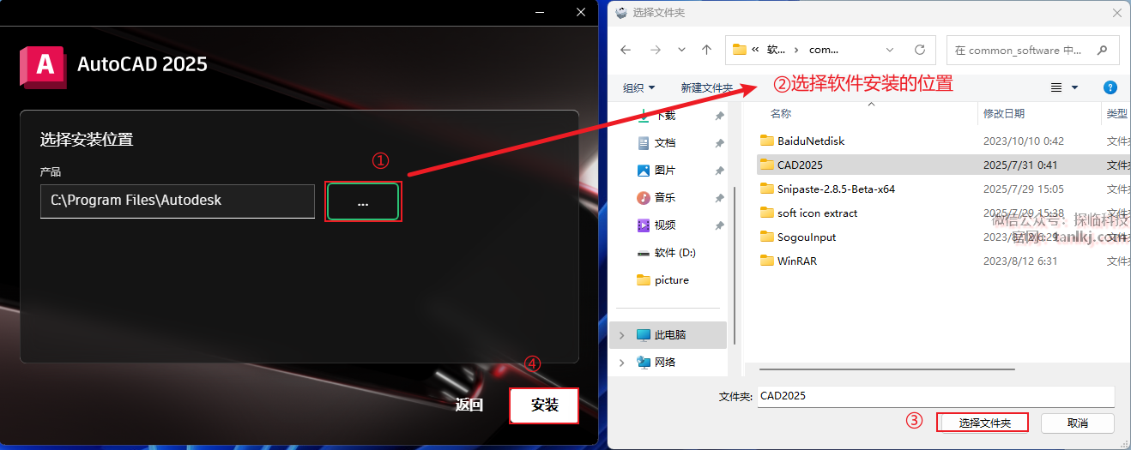The width and height of the screenshot is (1131, 450).
Task: Click the search magnifier icon
Action: 1103,50
